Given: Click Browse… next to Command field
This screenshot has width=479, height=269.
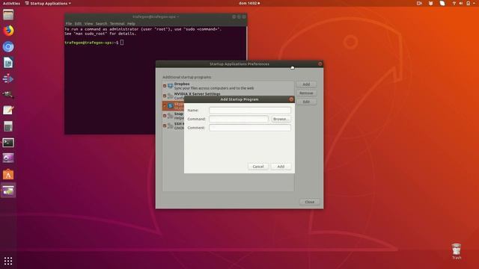Looking at the screenshot, I should pos(281,119).
